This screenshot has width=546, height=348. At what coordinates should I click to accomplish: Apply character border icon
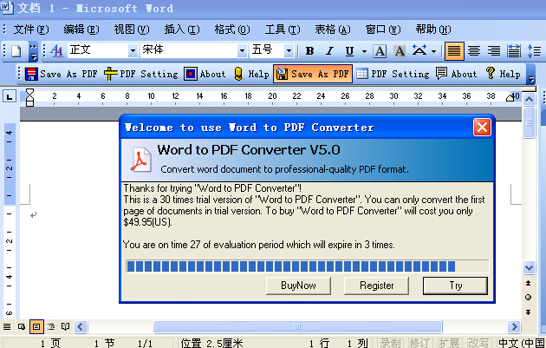point(380,51)
